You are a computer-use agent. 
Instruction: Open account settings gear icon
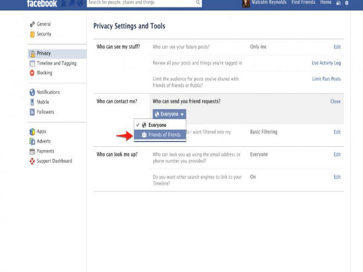347,3
